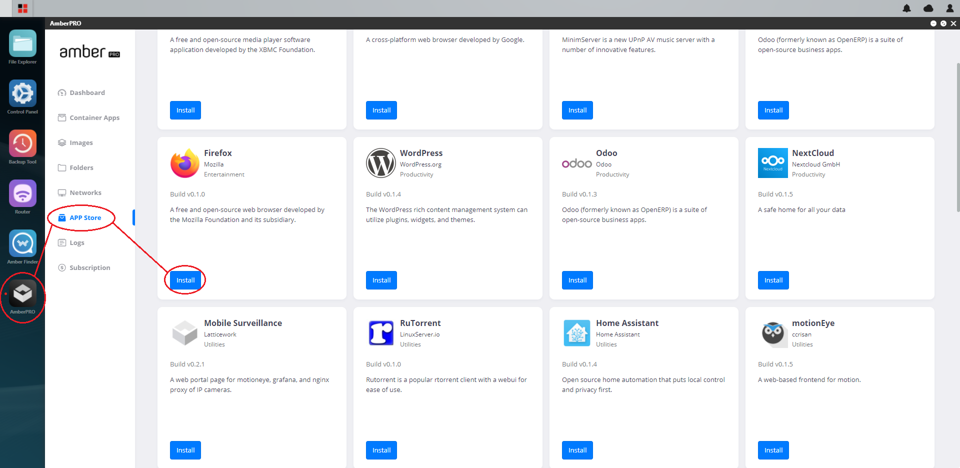Open Logs in the sidebar
This screenshot has height=468, width=960.
pos(71,242)
